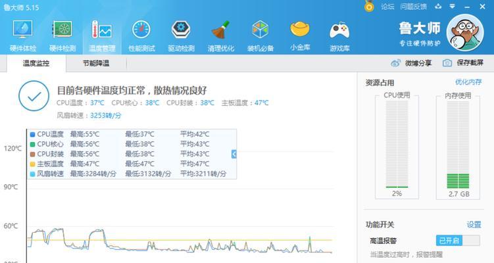Screen dimensions: 494x263
Task: Click 内存使用 memory usage meter
Action: pyautogui.click(x=458, y=144)
